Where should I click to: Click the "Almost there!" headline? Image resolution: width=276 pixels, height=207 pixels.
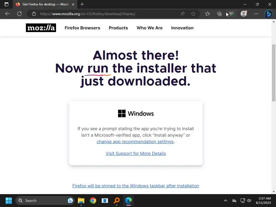click(136, 55)
